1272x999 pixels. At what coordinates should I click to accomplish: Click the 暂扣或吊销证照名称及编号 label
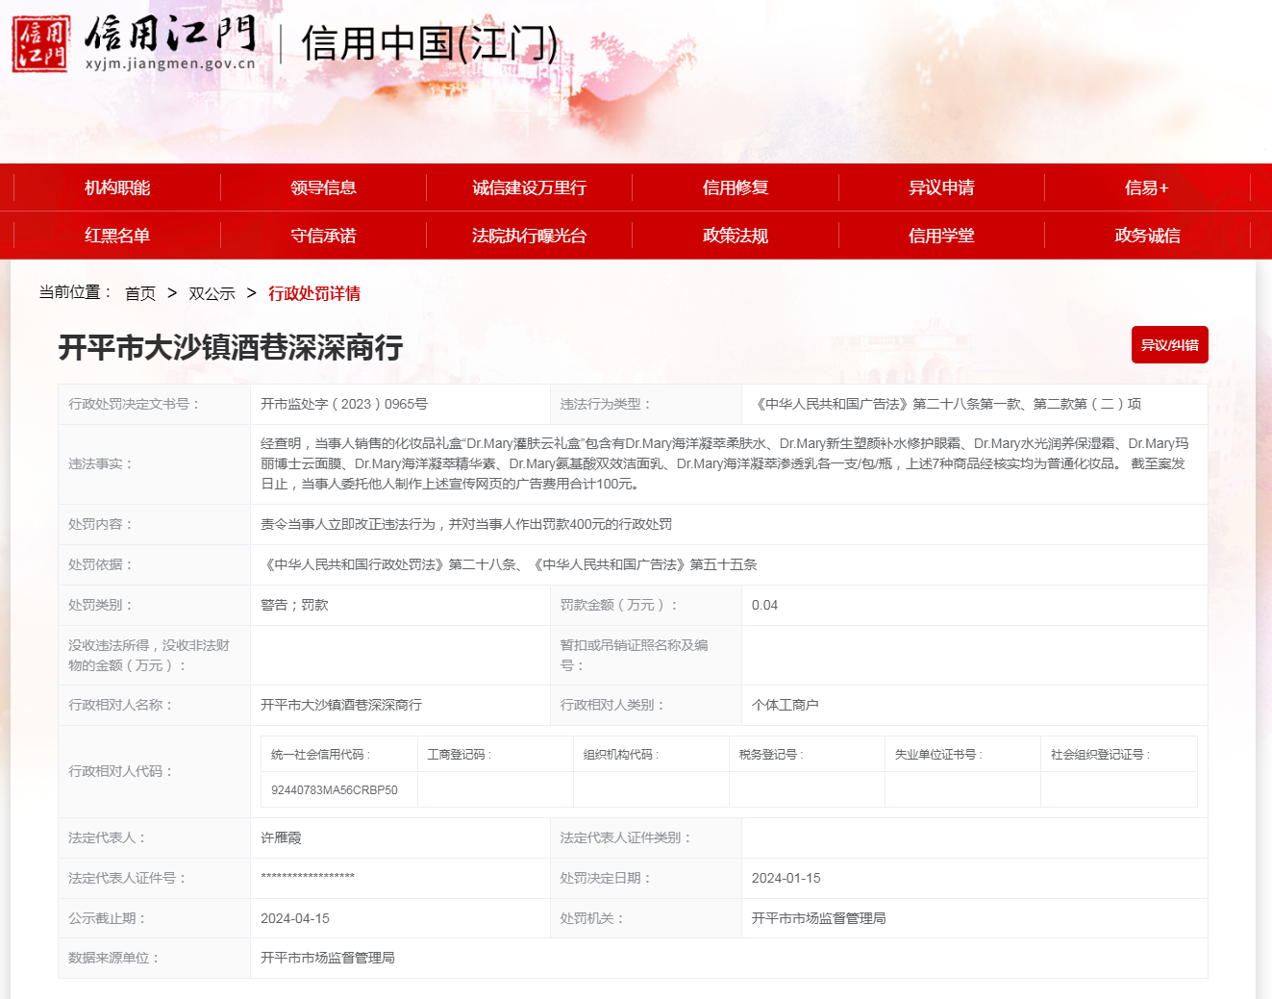point(635,655)
